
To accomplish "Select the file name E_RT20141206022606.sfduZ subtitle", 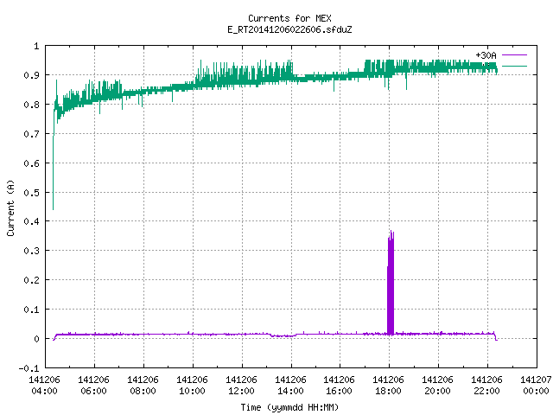I will [289, 29].
